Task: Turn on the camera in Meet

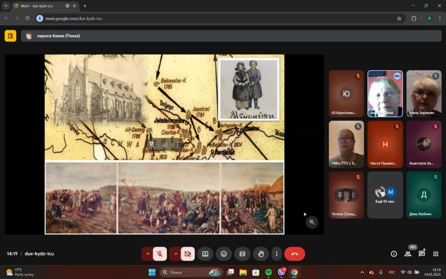Action: (188, 254)
